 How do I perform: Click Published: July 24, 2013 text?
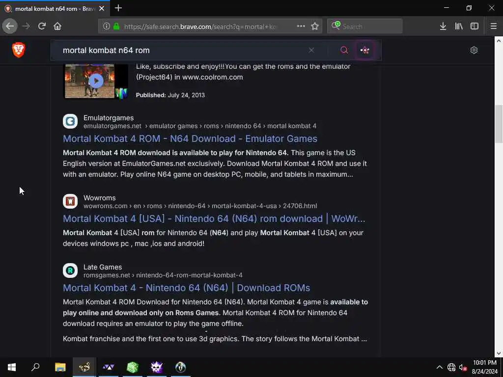pos(170,95)
